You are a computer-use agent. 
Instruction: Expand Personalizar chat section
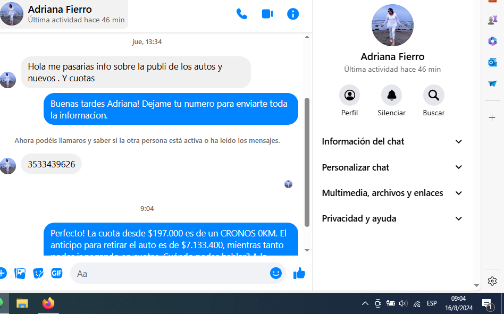[x=392, y=167]
